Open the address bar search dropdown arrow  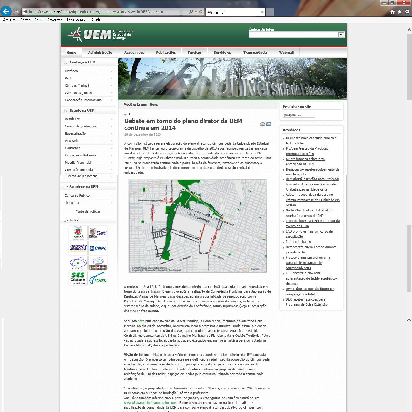click(196, 12)
